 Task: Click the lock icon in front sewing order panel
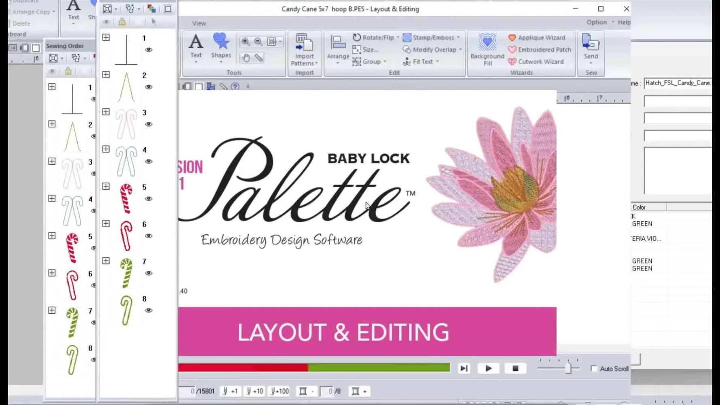[x=122, y=22]
